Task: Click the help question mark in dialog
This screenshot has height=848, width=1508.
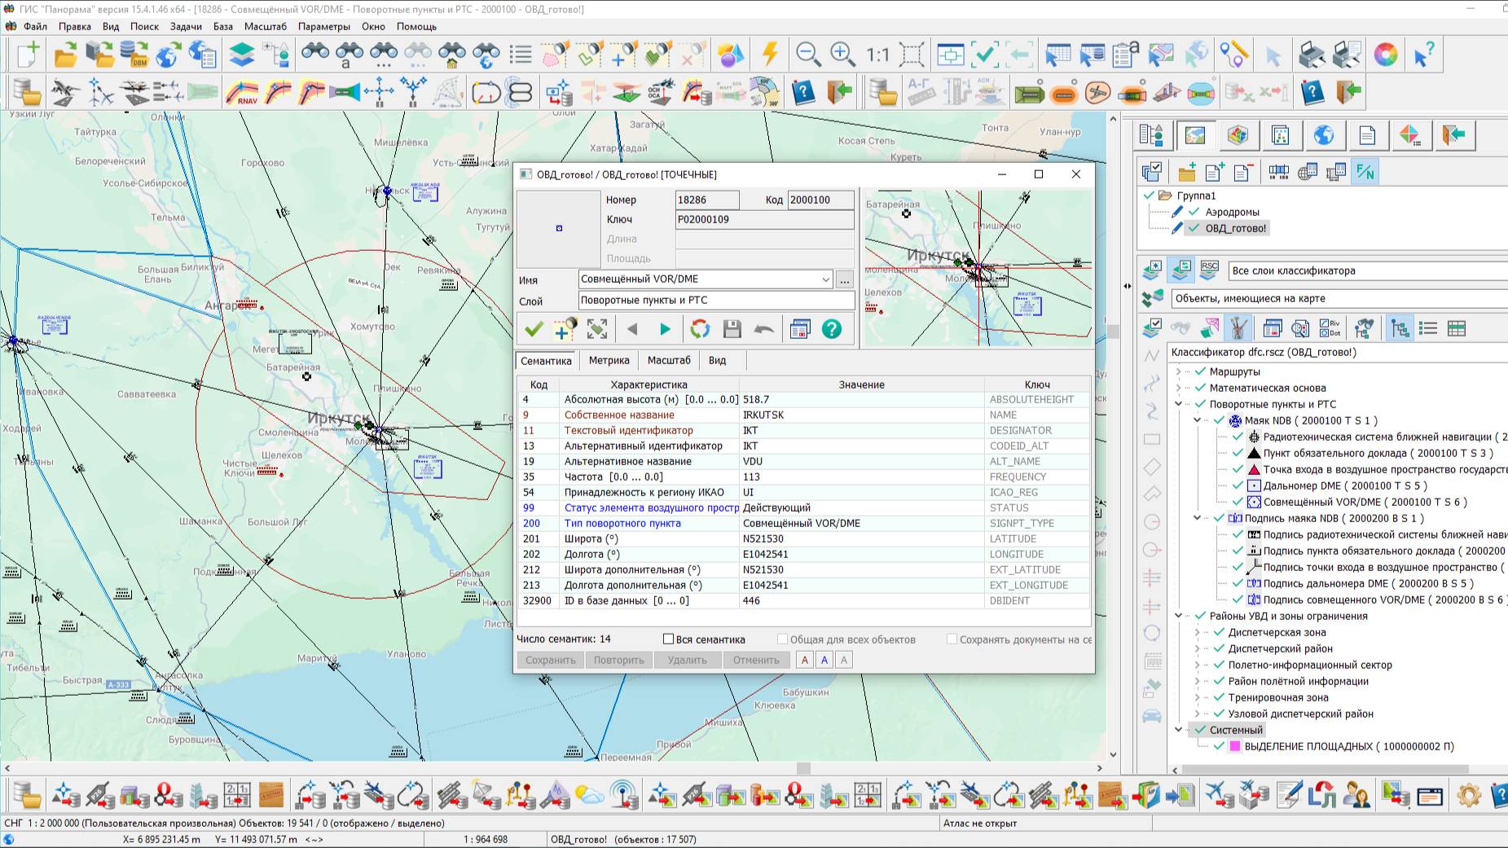Action: click(831, 329)
